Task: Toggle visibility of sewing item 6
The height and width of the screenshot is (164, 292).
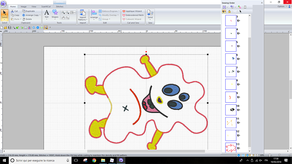Action: tap(239, 59)
